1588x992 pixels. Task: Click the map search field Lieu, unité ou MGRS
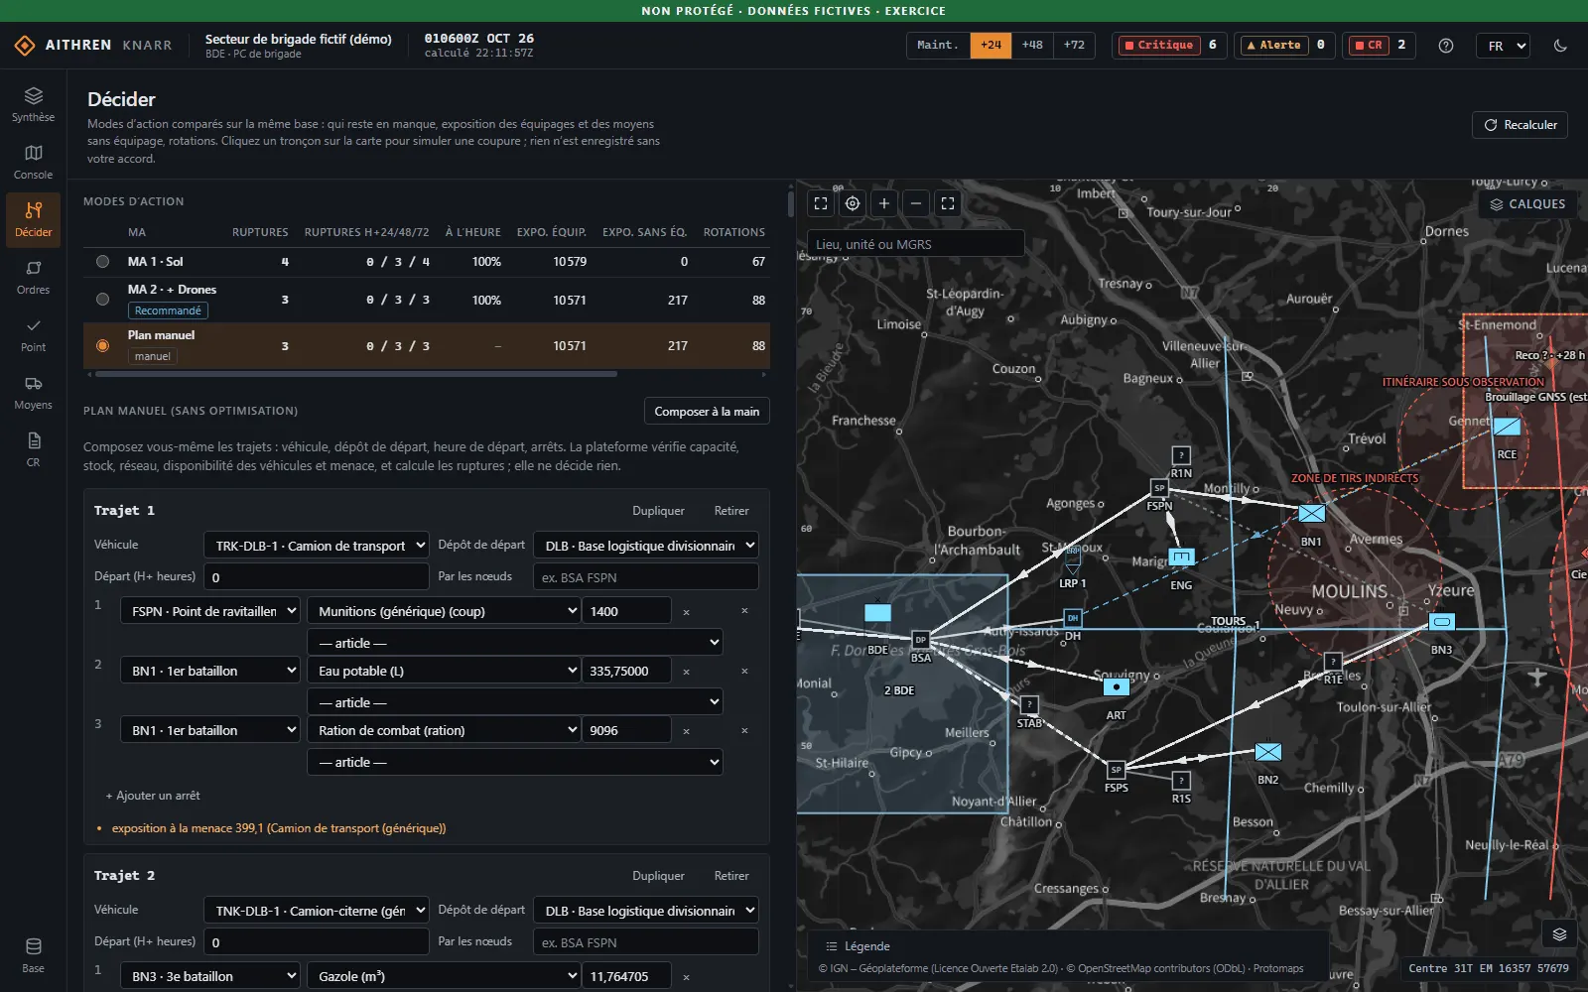[x=915, y=244]
